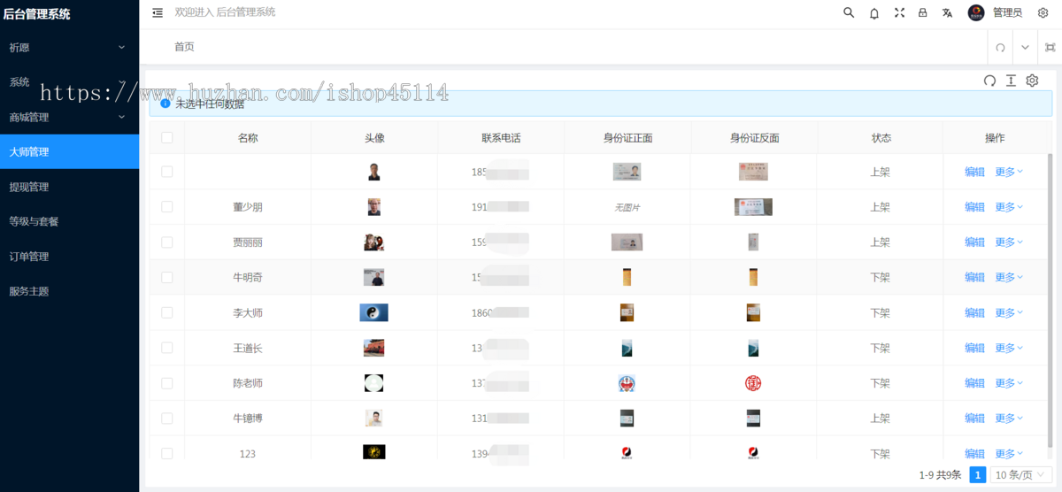Reload the current tab via tab-bar refresh icon
The image size is (1062, 492).
tap(1001, 47)
